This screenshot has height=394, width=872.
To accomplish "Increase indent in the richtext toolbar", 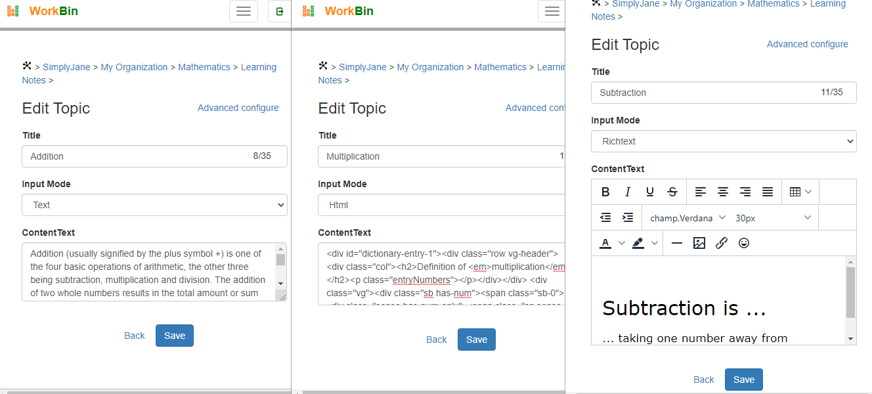I will click(x=628, y=217).
